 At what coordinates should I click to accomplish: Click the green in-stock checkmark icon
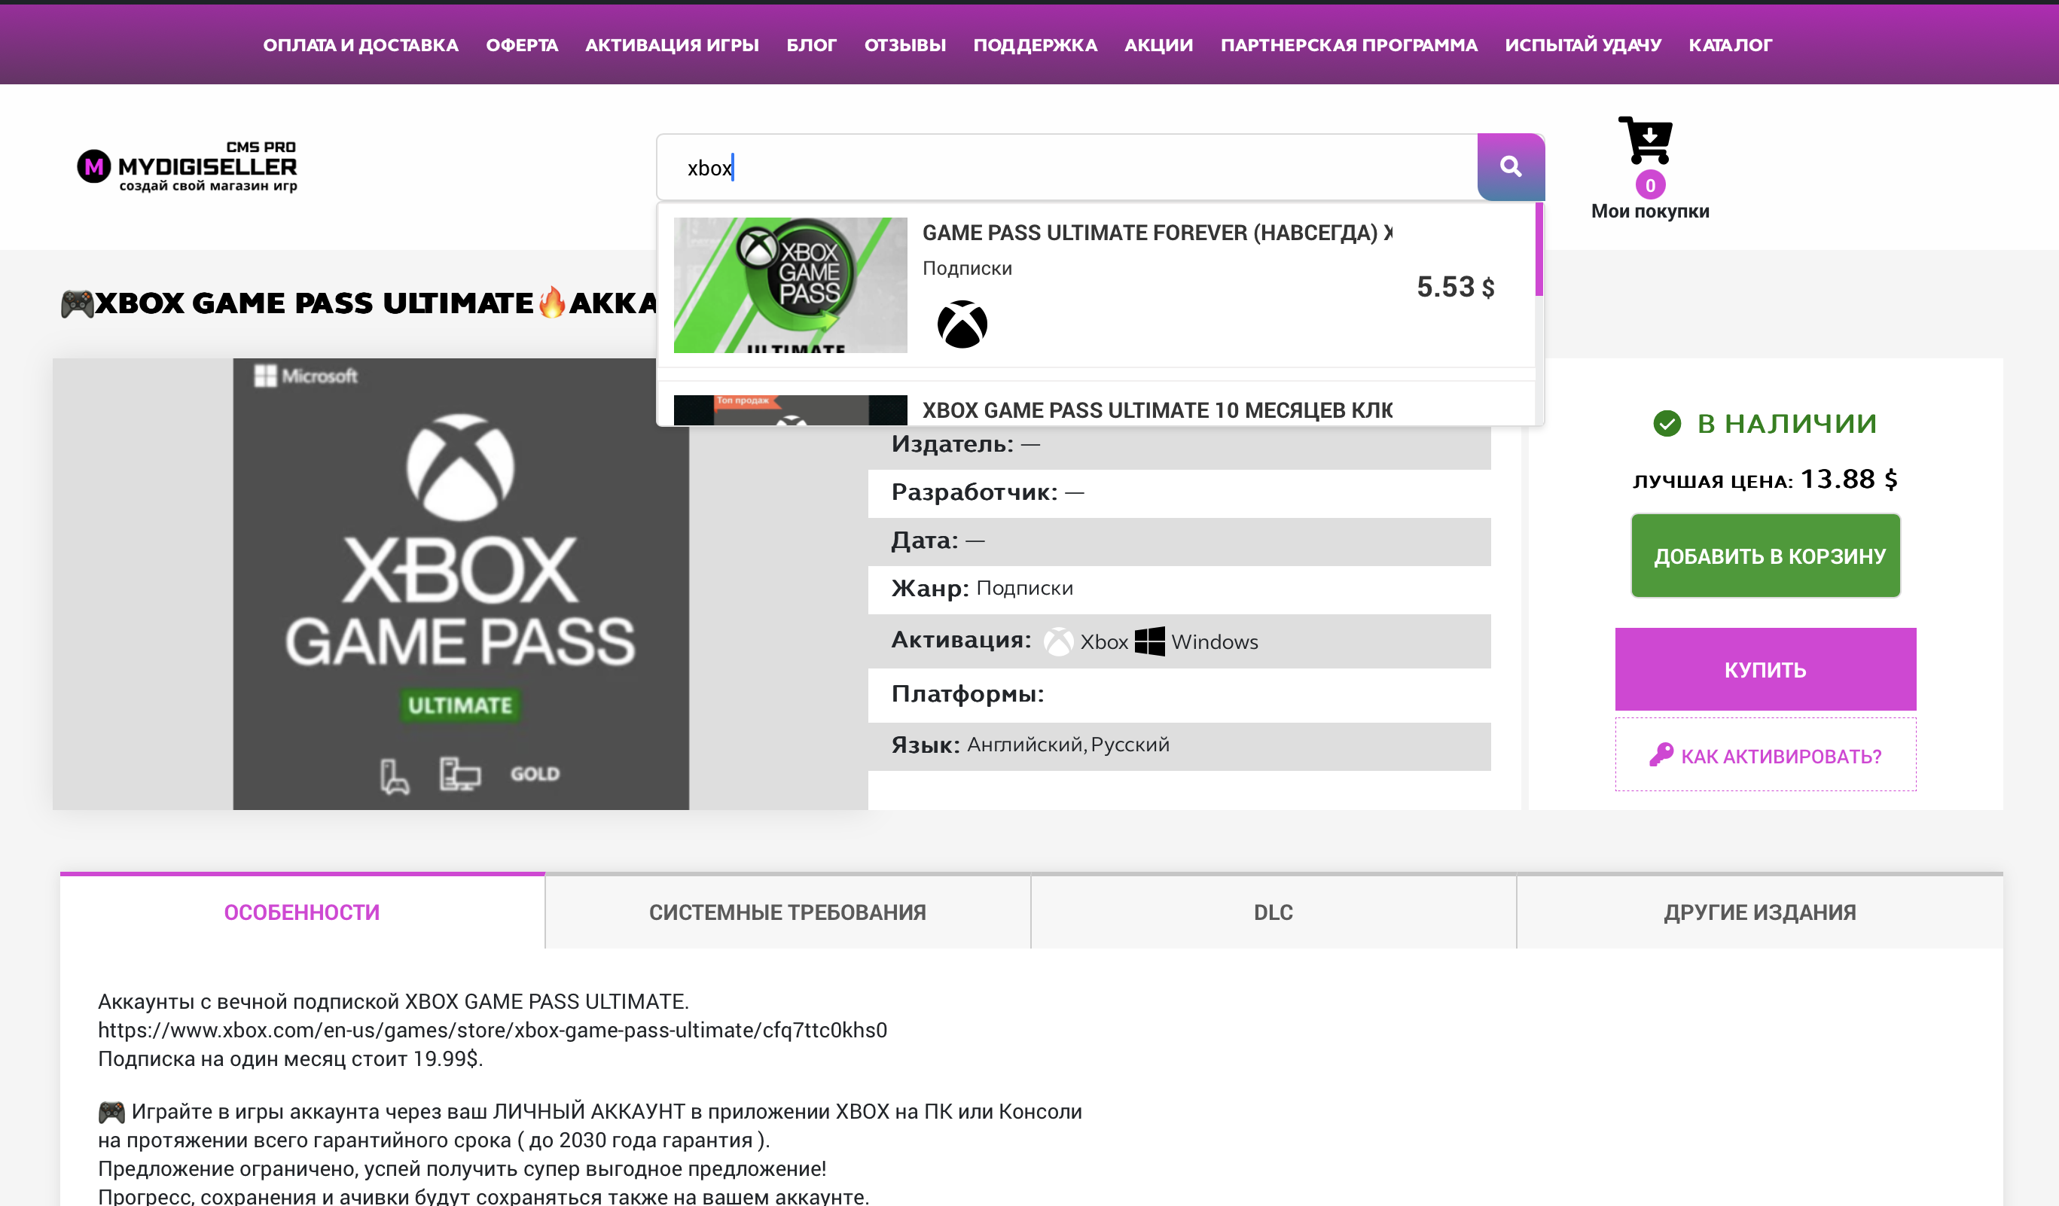(x=1667, y=423)
